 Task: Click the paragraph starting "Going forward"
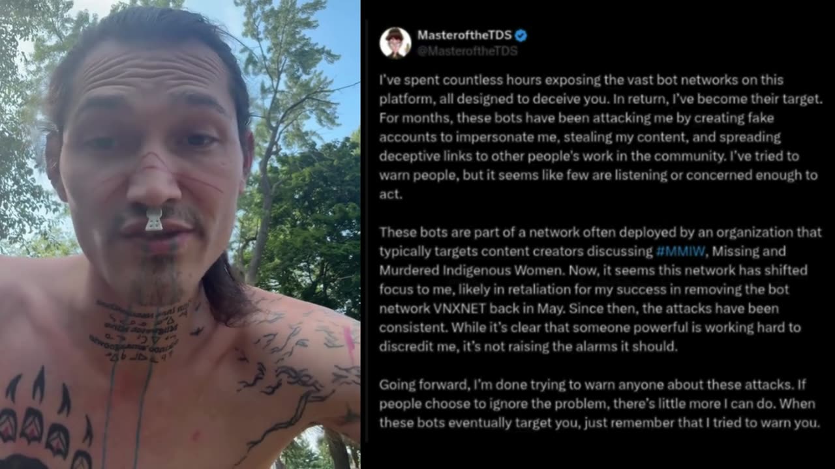(x=600, y=403)
